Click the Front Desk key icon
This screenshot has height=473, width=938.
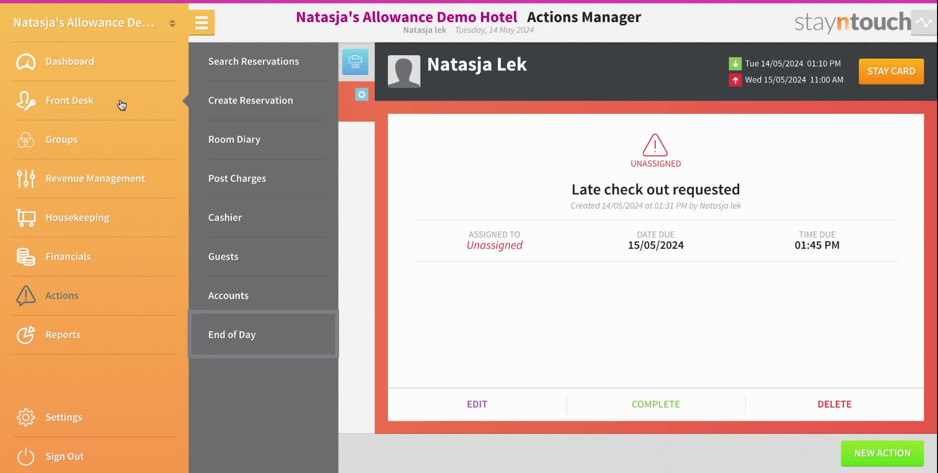[26, 101]
